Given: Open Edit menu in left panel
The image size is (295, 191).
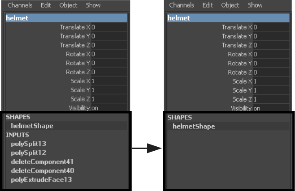Looking at the screenshot, I should [45, 5].
